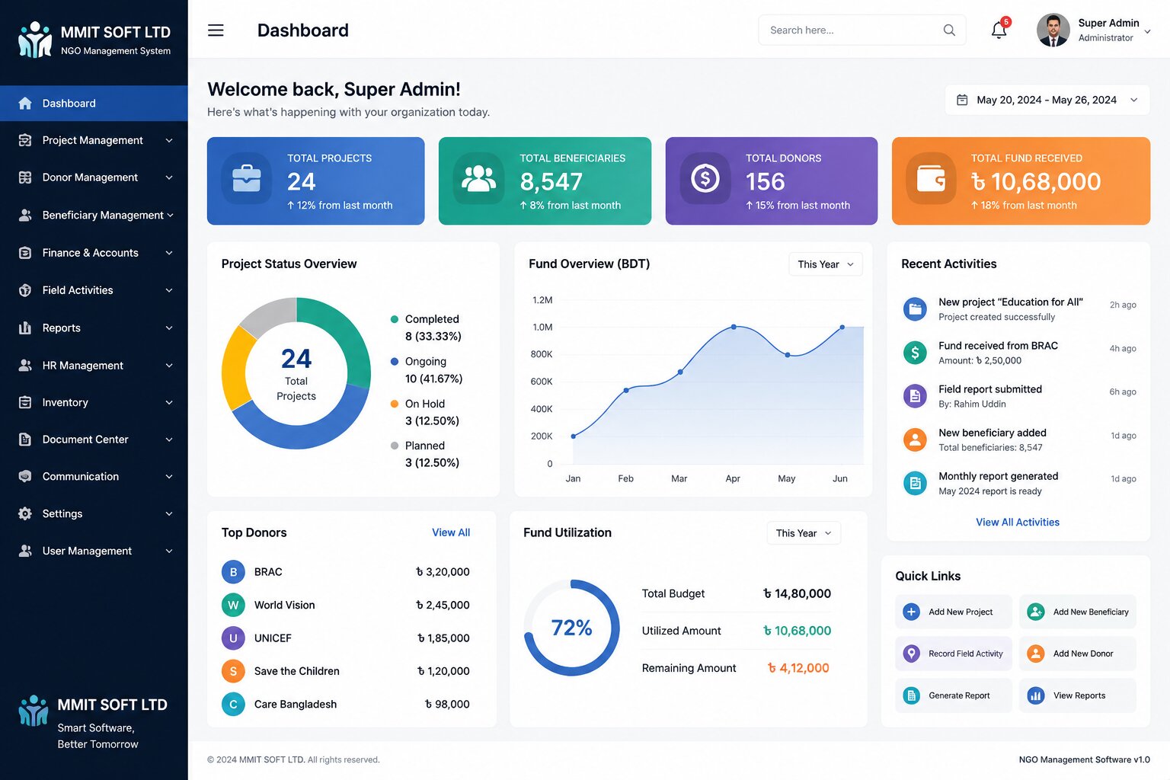Click the briefcase icon on Total Projects
The width and height of the screenshot is (1170, 780).
[x=246, y=178]
